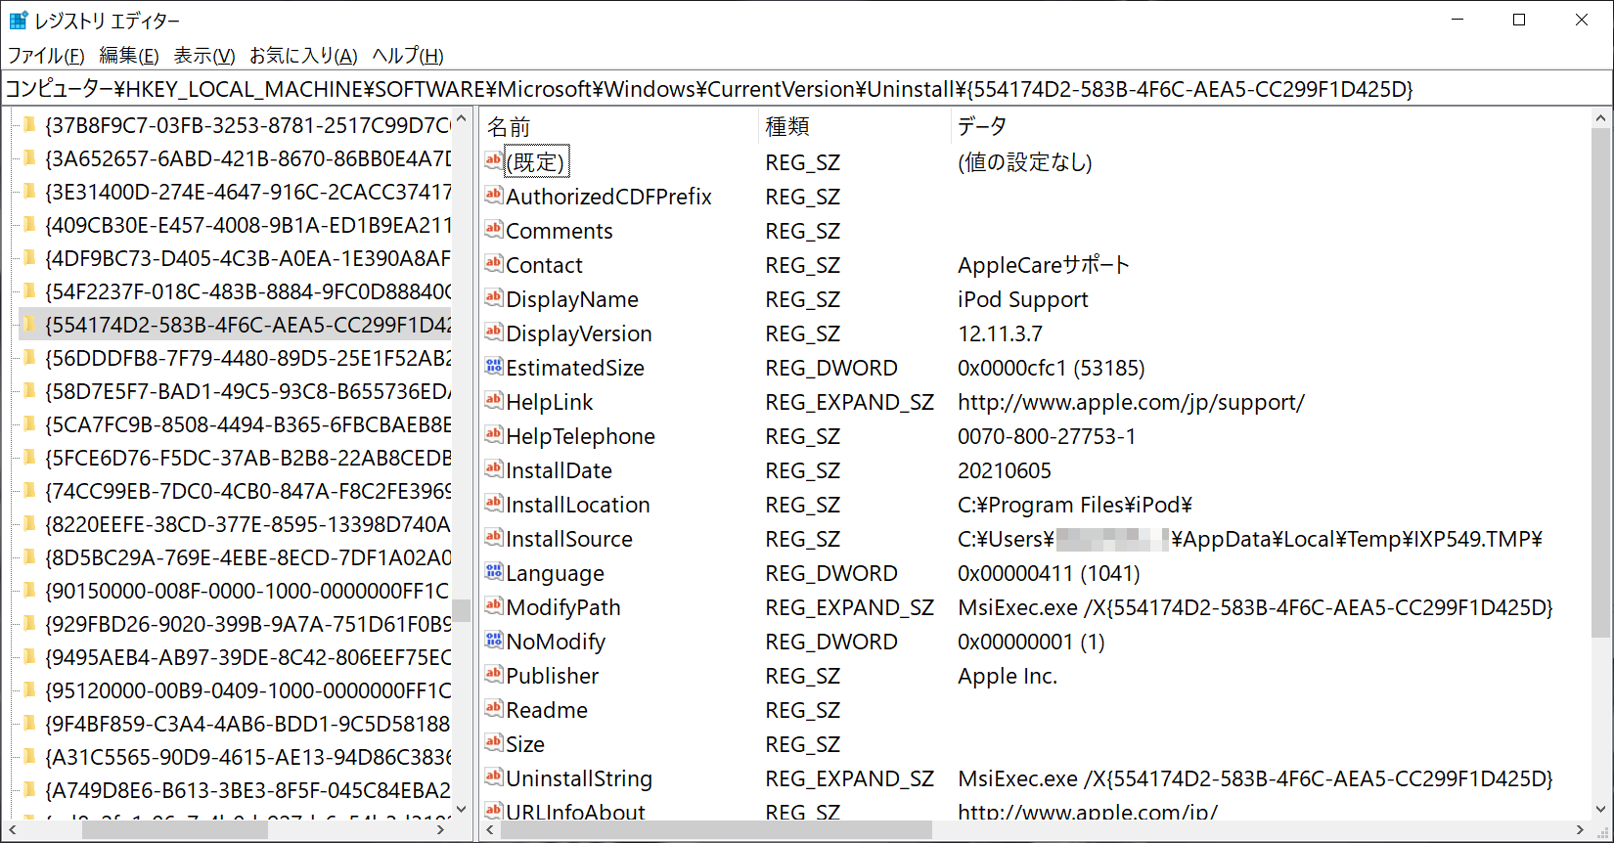This screenshot has height=843, width=1614.
Task: Click the folder icon of {A749D8E6-B613 key
Action: [29, 789]
